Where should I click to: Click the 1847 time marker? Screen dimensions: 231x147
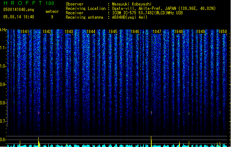(157, 32)
